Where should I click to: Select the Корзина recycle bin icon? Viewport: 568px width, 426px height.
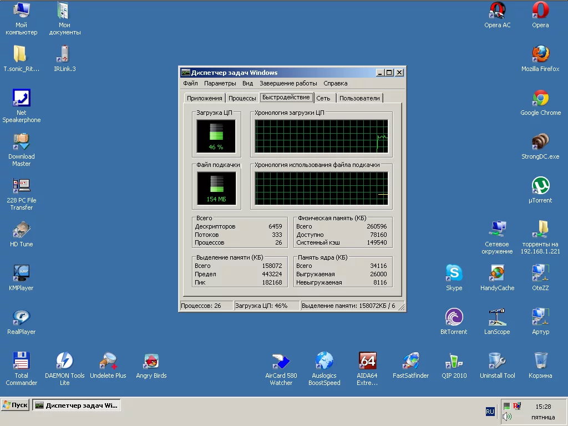[x=540, y=361]
